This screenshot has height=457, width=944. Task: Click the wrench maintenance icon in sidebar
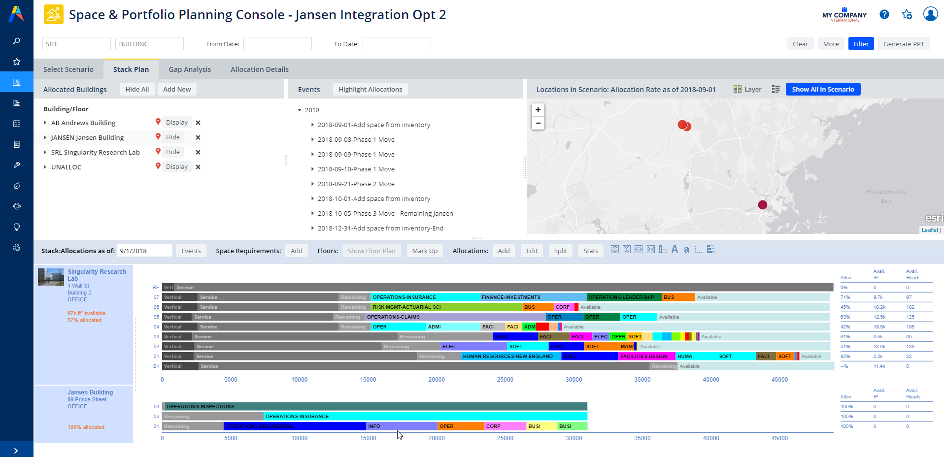17,165
